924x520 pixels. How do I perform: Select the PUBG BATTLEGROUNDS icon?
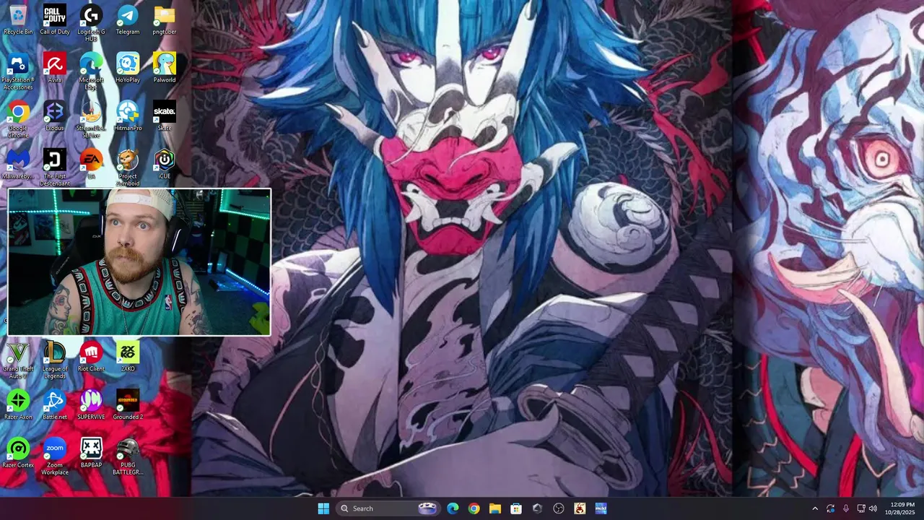click(128, 457)
